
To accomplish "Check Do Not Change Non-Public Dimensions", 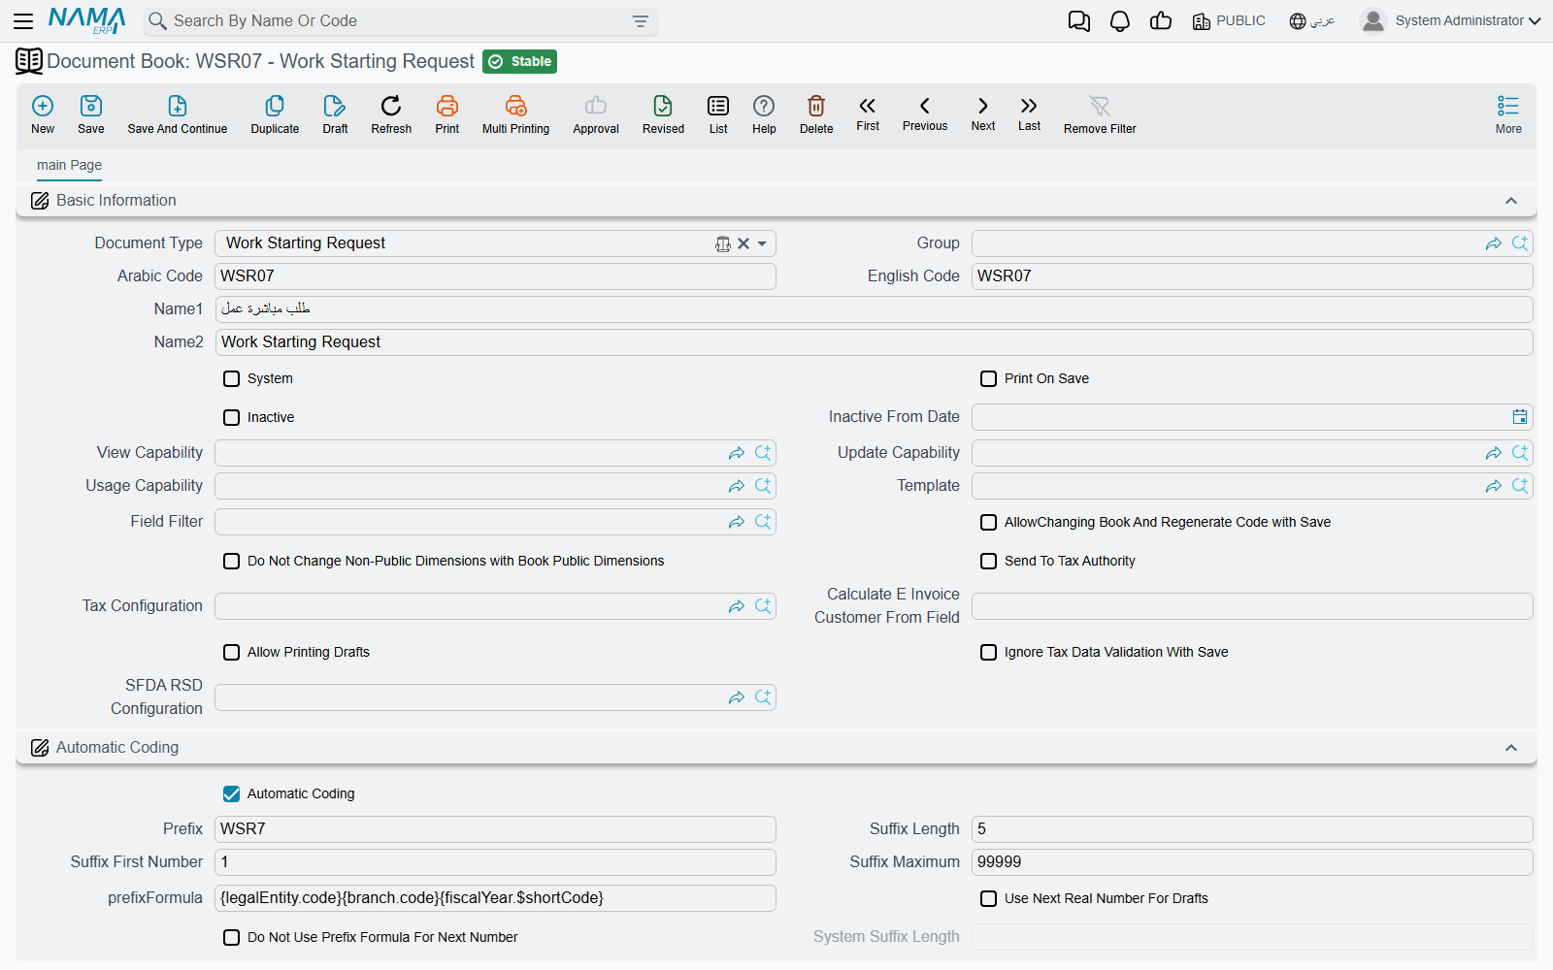I will coord(232,562).
